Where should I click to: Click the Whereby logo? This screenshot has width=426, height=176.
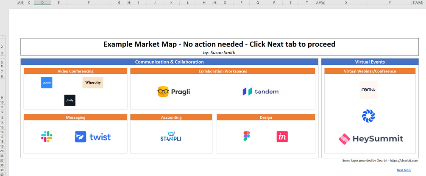[x=93, y=83]
